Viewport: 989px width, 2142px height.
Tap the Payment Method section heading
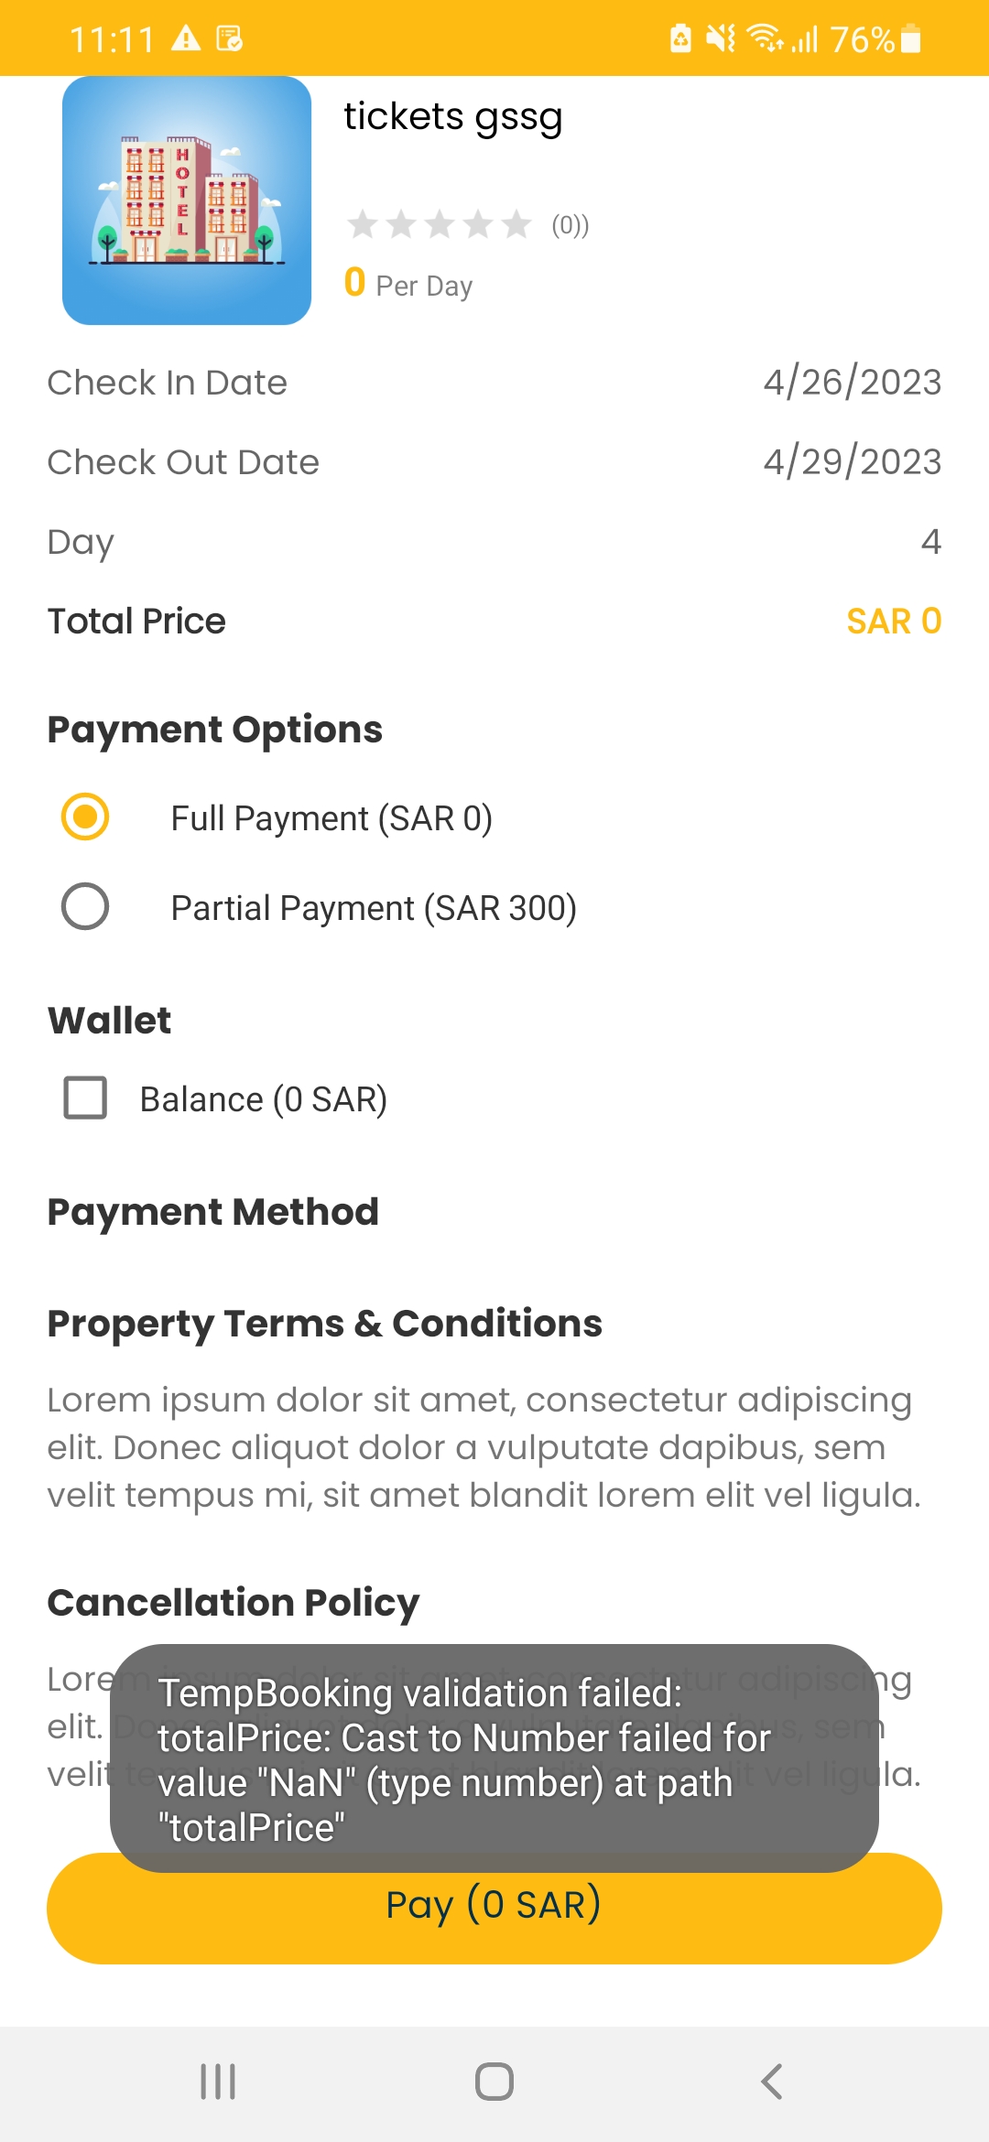click(x=212, y=1212)
